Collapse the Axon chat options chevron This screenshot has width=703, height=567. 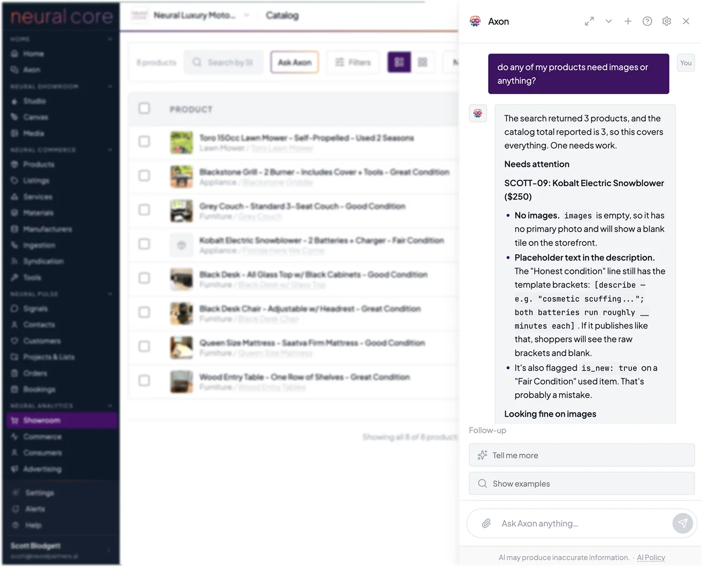608,21
